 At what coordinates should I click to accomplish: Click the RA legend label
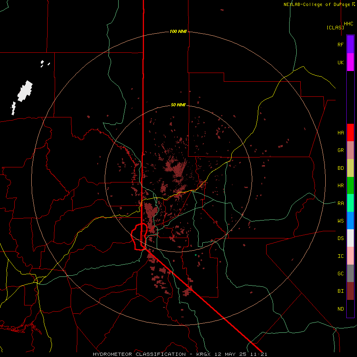(x=340, y=203)
